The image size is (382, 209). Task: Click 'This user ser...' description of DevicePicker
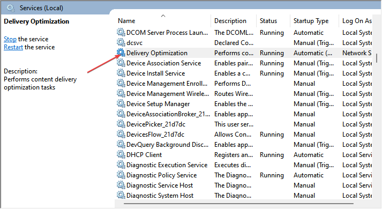(234, 124)
